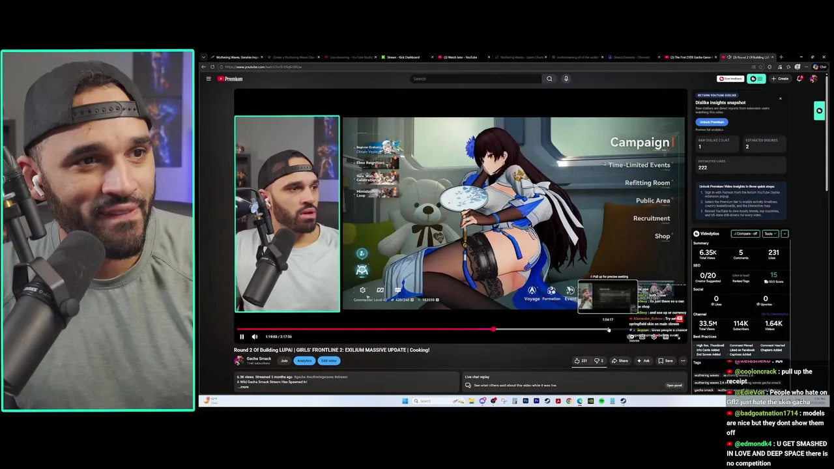834x469 pixels.
Task: Click the video title text
Action: [x=332, y=350]
